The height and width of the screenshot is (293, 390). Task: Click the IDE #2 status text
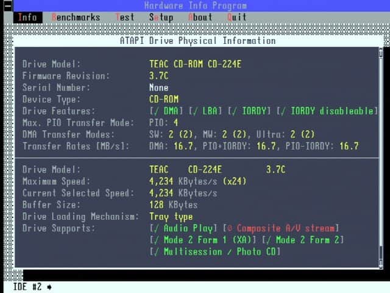point(27,287)
